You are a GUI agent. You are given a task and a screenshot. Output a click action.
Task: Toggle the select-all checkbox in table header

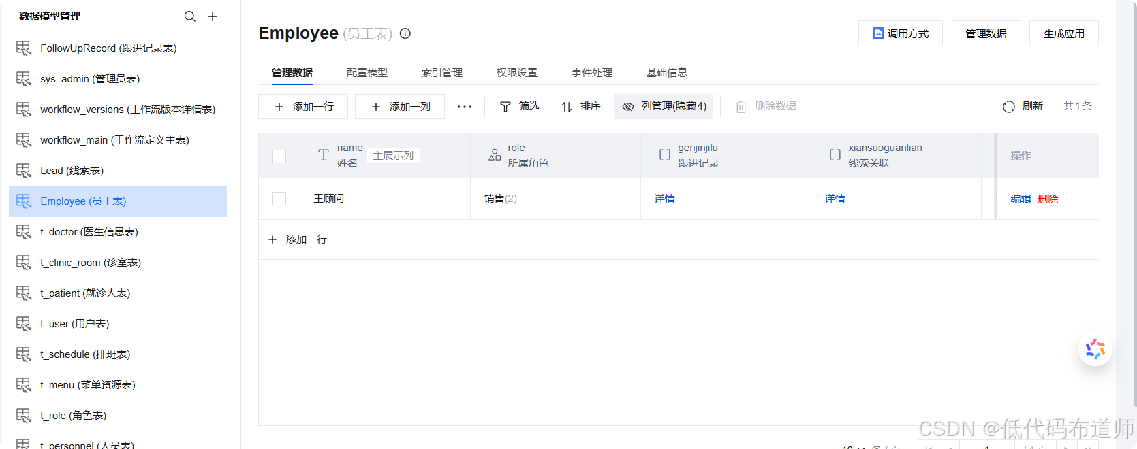(279, 156)
